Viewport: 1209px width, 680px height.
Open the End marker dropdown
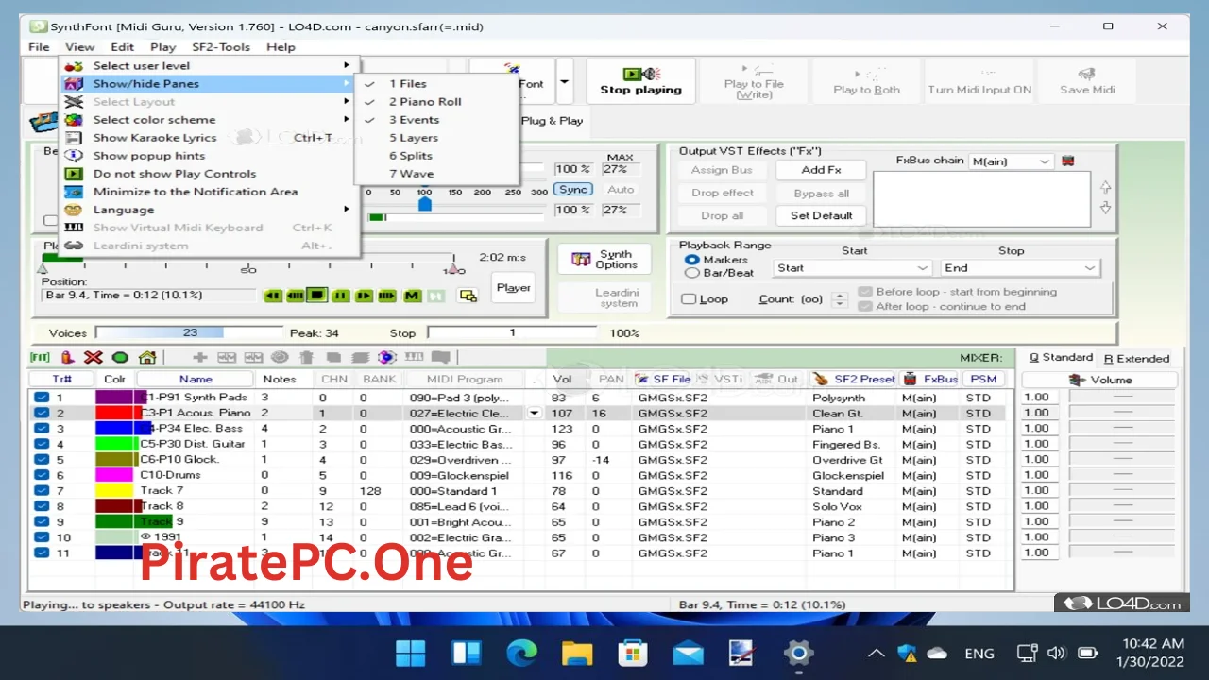[1019, 268]
